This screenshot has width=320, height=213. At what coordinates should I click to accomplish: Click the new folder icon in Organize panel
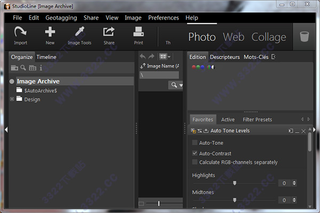click(14, 68)
